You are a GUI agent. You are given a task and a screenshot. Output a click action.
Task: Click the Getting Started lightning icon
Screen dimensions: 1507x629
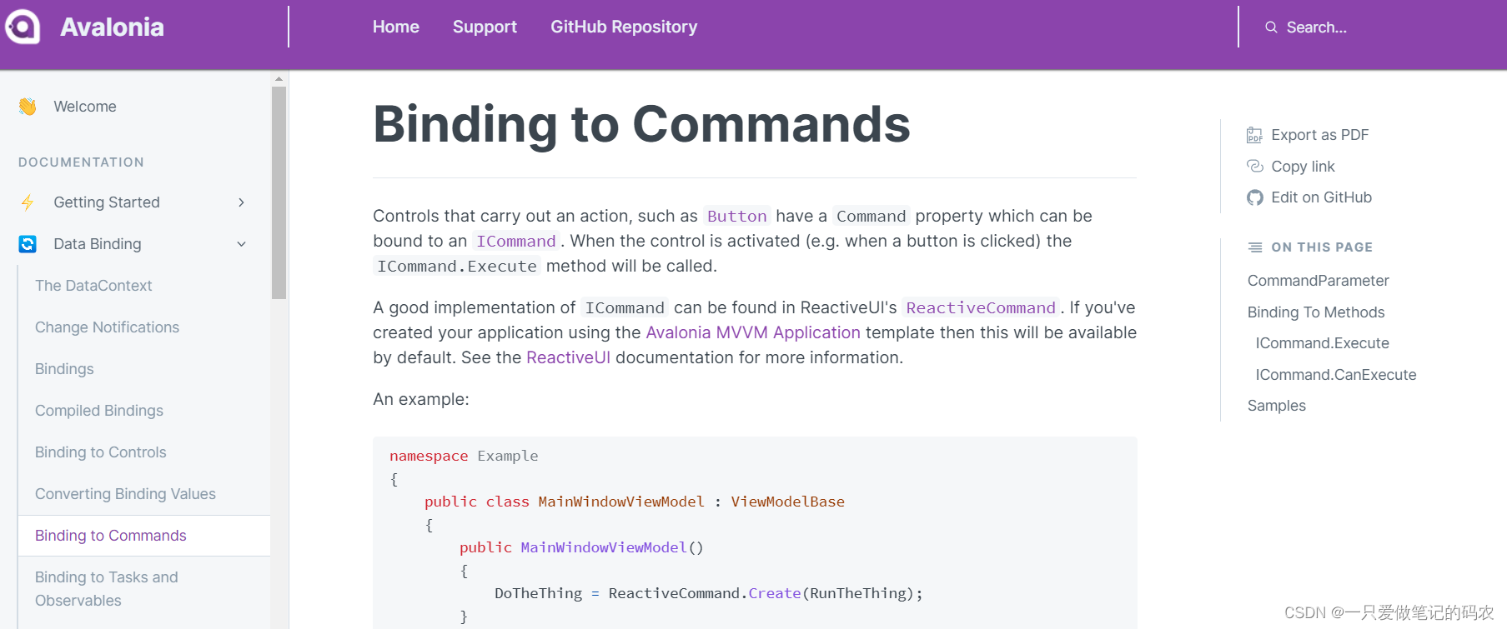(28, 202)
